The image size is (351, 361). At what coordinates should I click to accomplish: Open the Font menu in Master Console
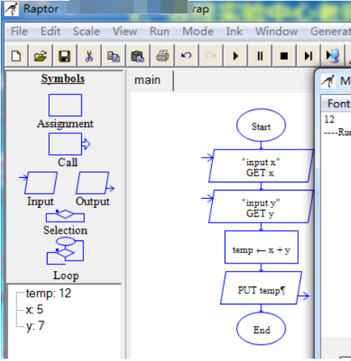(x=338, y=103)
